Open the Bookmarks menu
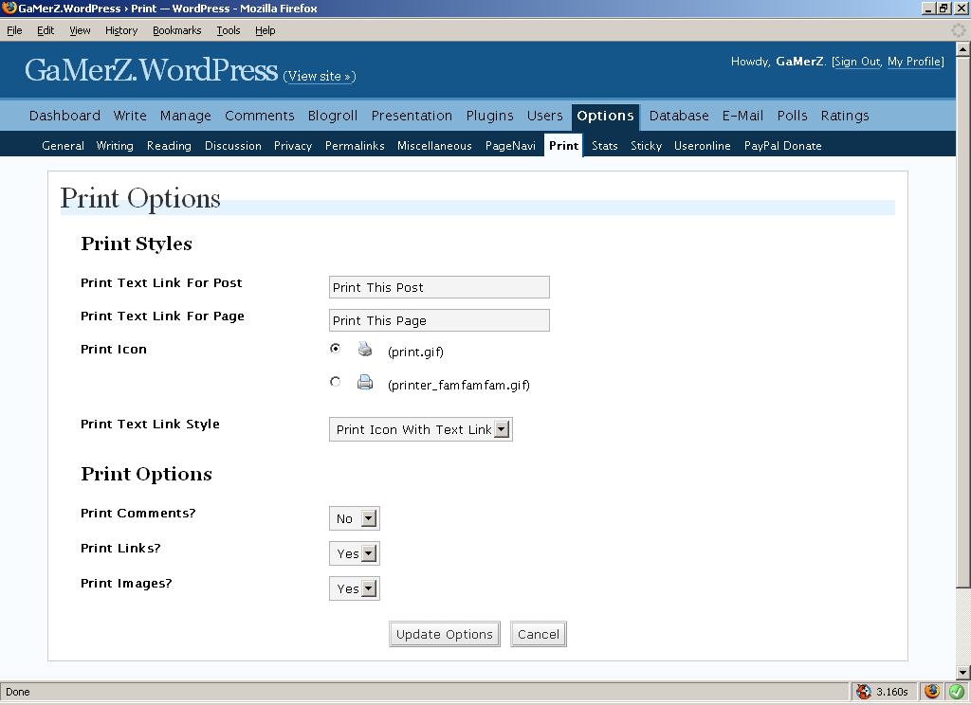Screen dimensions: 971x705 [x=176, y=30]
